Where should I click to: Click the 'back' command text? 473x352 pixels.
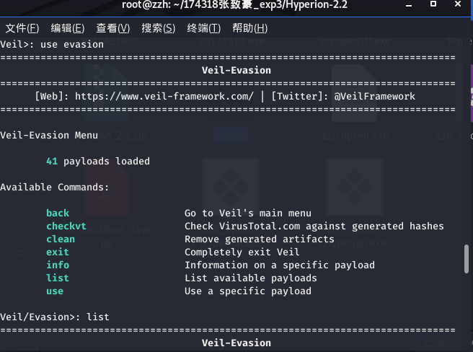[x=58, y=213]
